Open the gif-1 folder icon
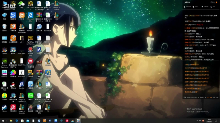Viewport: 220px width, 123px height. 22,39
